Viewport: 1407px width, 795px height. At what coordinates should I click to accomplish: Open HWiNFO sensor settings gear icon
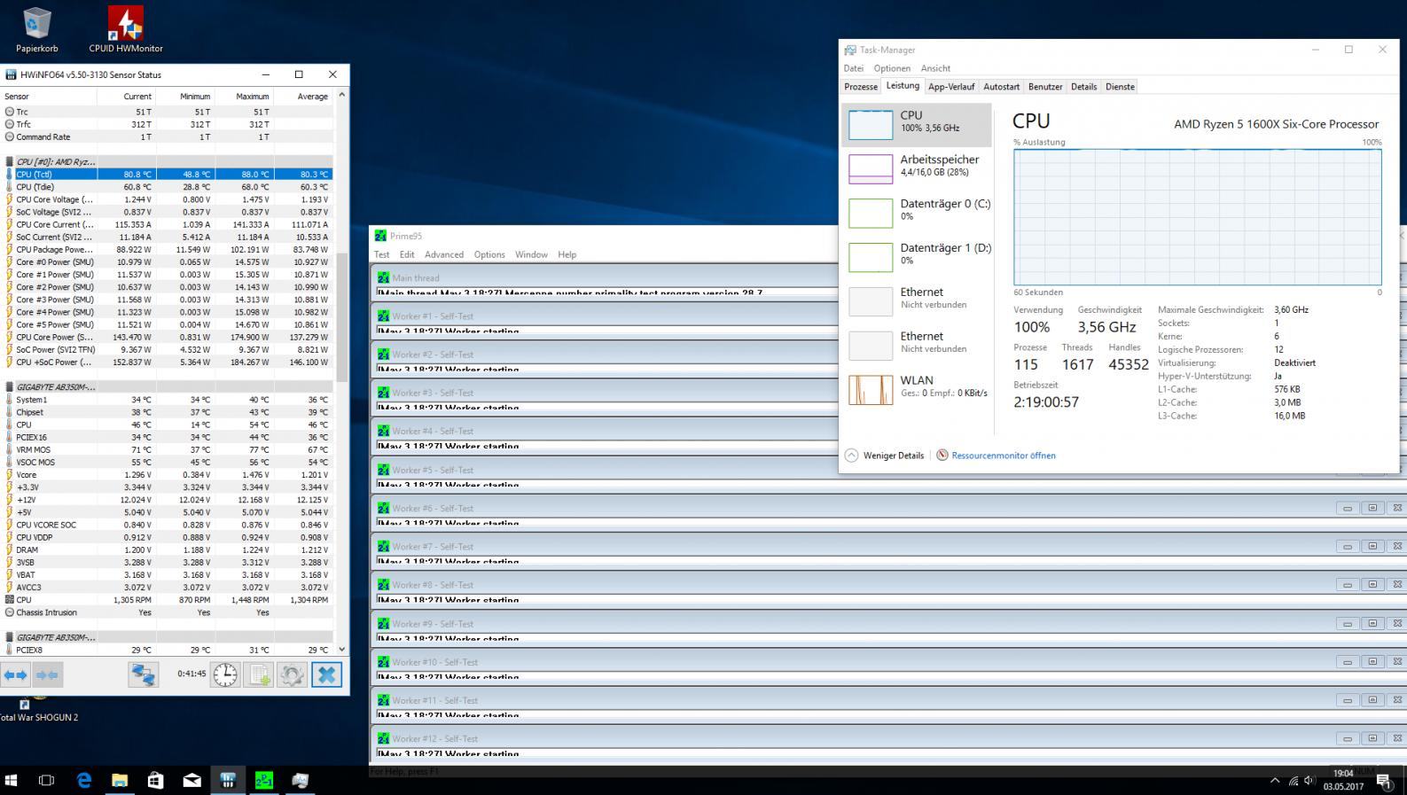click(292, 675)
